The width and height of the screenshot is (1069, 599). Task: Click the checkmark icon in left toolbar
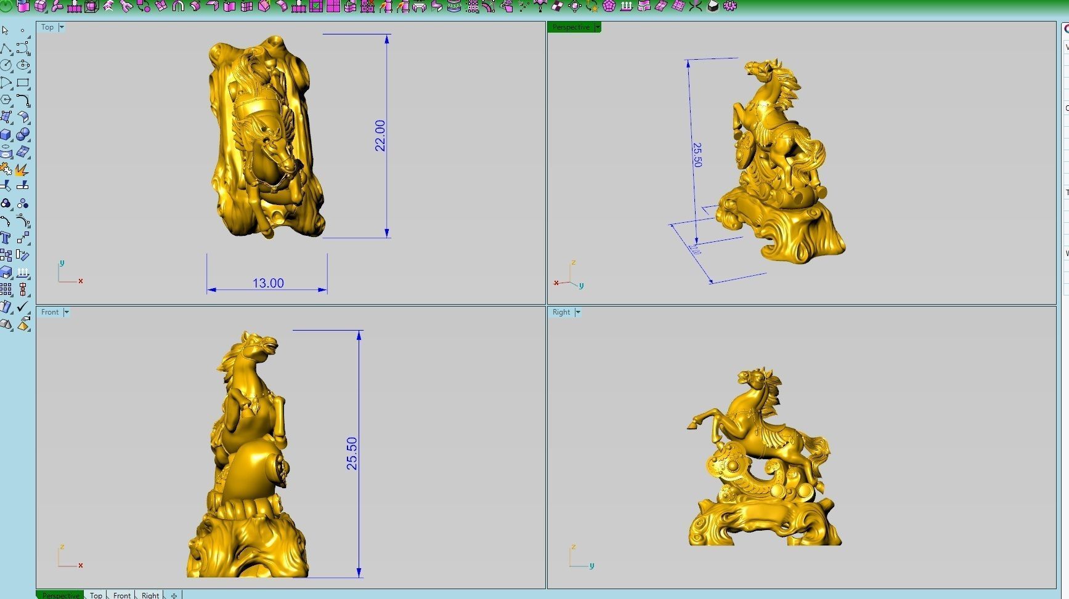(x=23, y=306)
